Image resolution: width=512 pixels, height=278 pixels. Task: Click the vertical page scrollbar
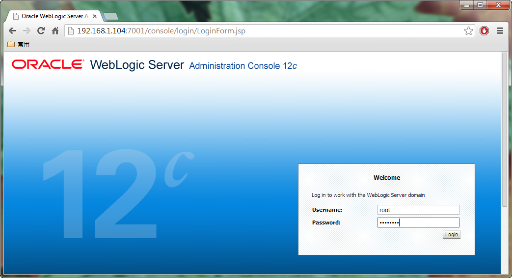505,129
